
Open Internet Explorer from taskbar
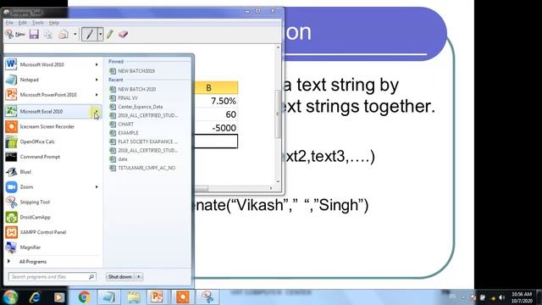pos(35,297)
